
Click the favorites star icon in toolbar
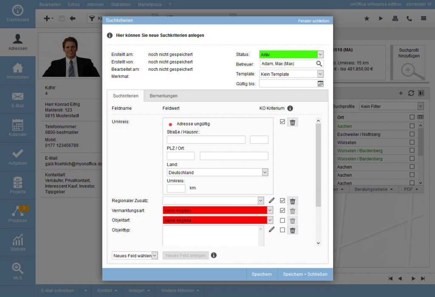[x=367, y=19]
